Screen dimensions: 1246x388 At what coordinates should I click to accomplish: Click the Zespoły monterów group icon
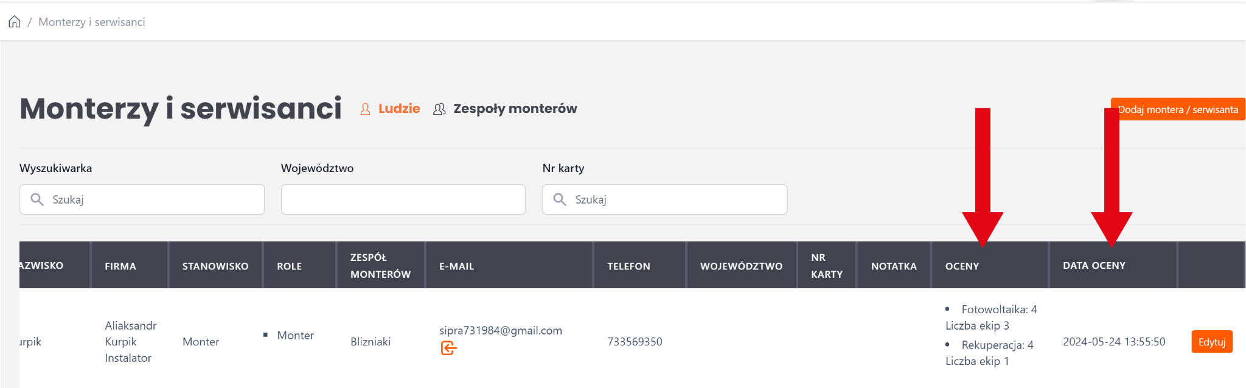pos(439,109)
